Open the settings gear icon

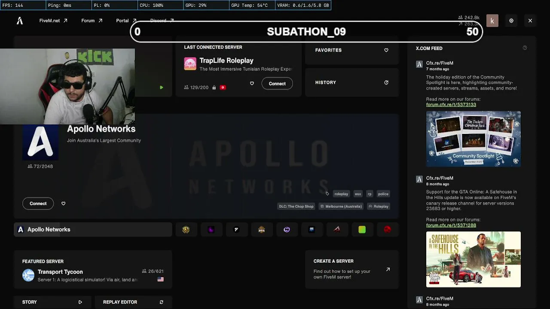click(x=511, y=21)
